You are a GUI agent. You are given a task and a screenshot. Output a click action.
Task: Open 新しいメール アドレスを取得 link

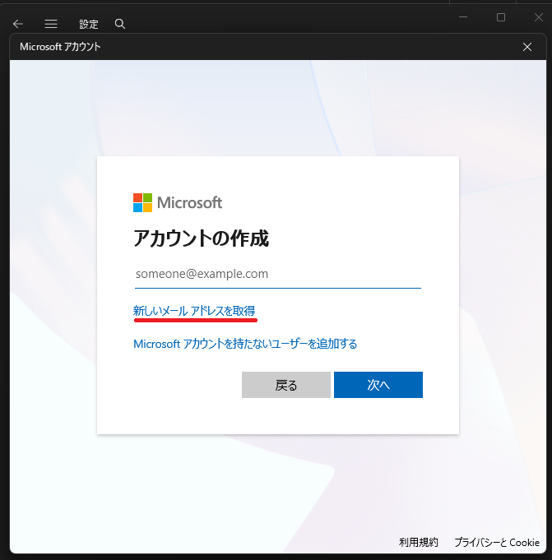(x=194, y=311)
